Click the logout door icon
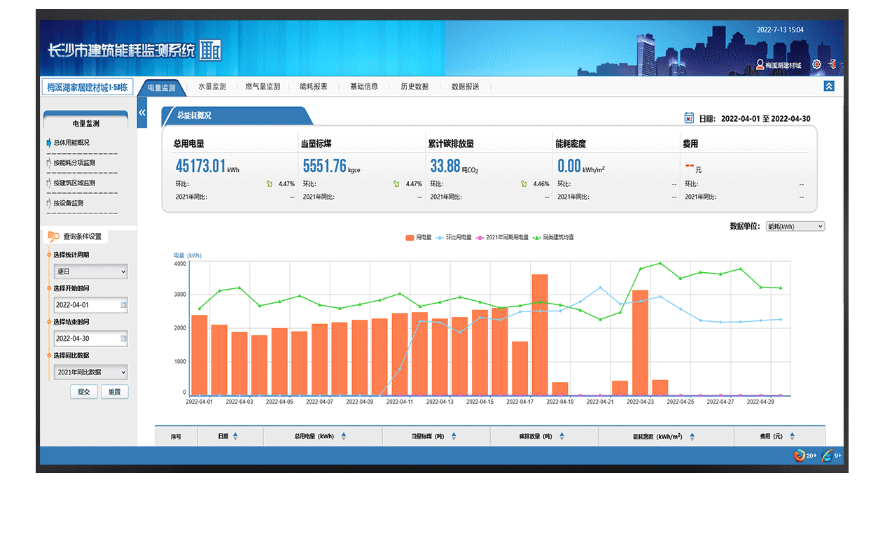Image resolution: width=892 pixels, height=536 pixels. 832,64
